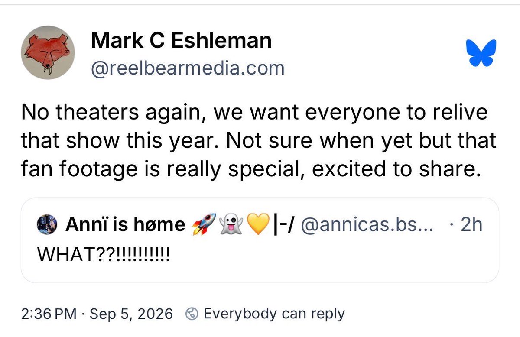Open Mark C Eshleman's bear avatar

(48, 53)
